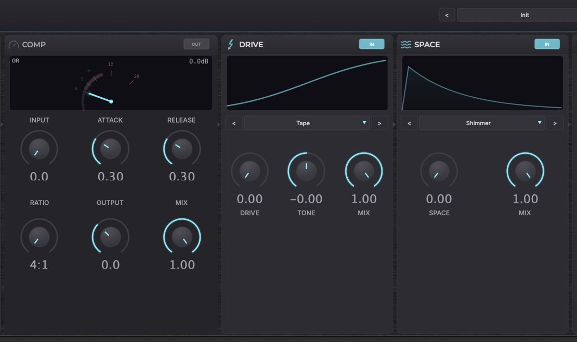The width and height of the screenshot is (577, 342).
Task: Click the ATTACK value 0.30
Action: click(x=110, y=176)
